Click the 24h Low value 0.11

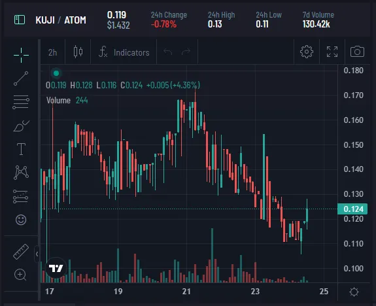click(x=262, y=24)
